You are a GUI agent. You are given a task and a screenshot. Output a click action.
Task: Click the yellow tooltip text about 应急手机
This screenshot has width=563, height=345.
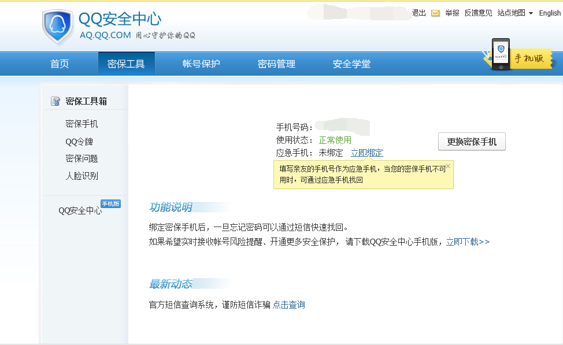pos(362,175)
